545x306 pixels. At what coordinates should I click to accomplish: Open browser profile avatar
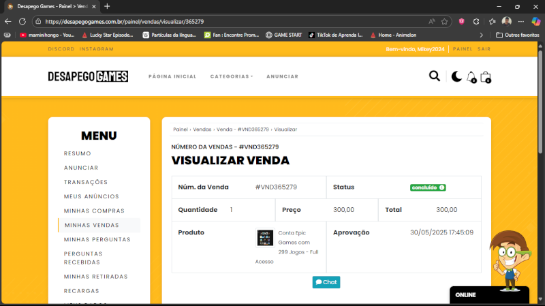[506, 21]
